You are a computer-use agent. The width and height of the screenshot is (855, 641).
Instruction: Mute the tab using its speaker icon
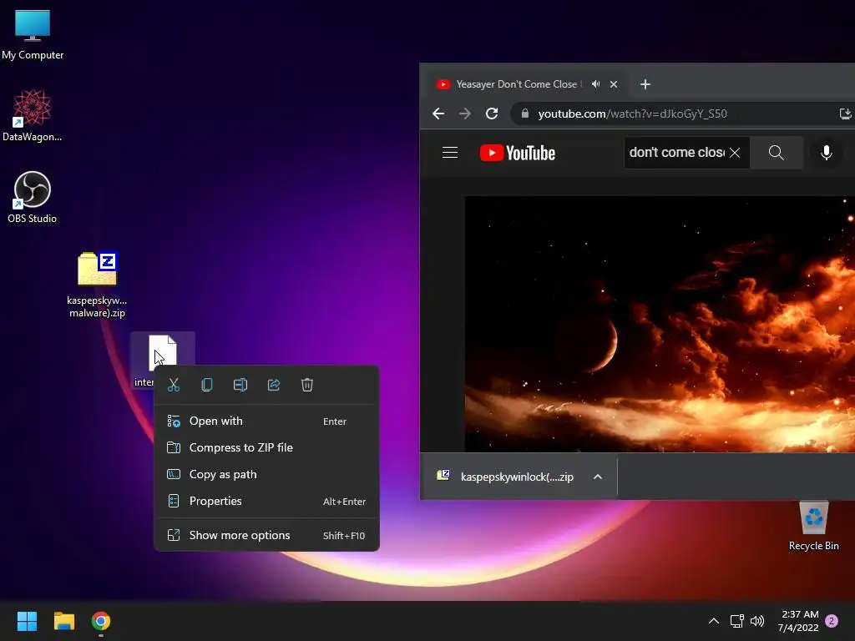(x=596, y=84)
